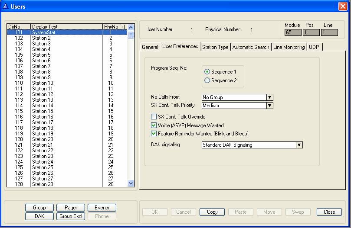Open the SX Conf. Talk Priority dropdown
The width and height of the screenshot is (351, 228).
pyautogui.click(x=270, y=106)
